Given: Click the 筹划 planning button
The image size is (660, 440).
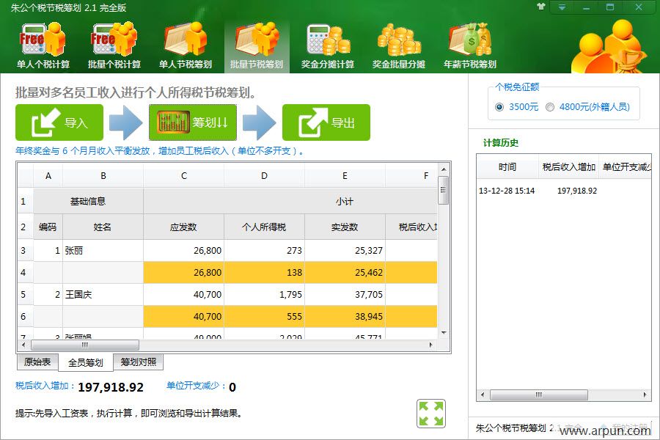Looking at the screenshot, I should click(192, 122).
